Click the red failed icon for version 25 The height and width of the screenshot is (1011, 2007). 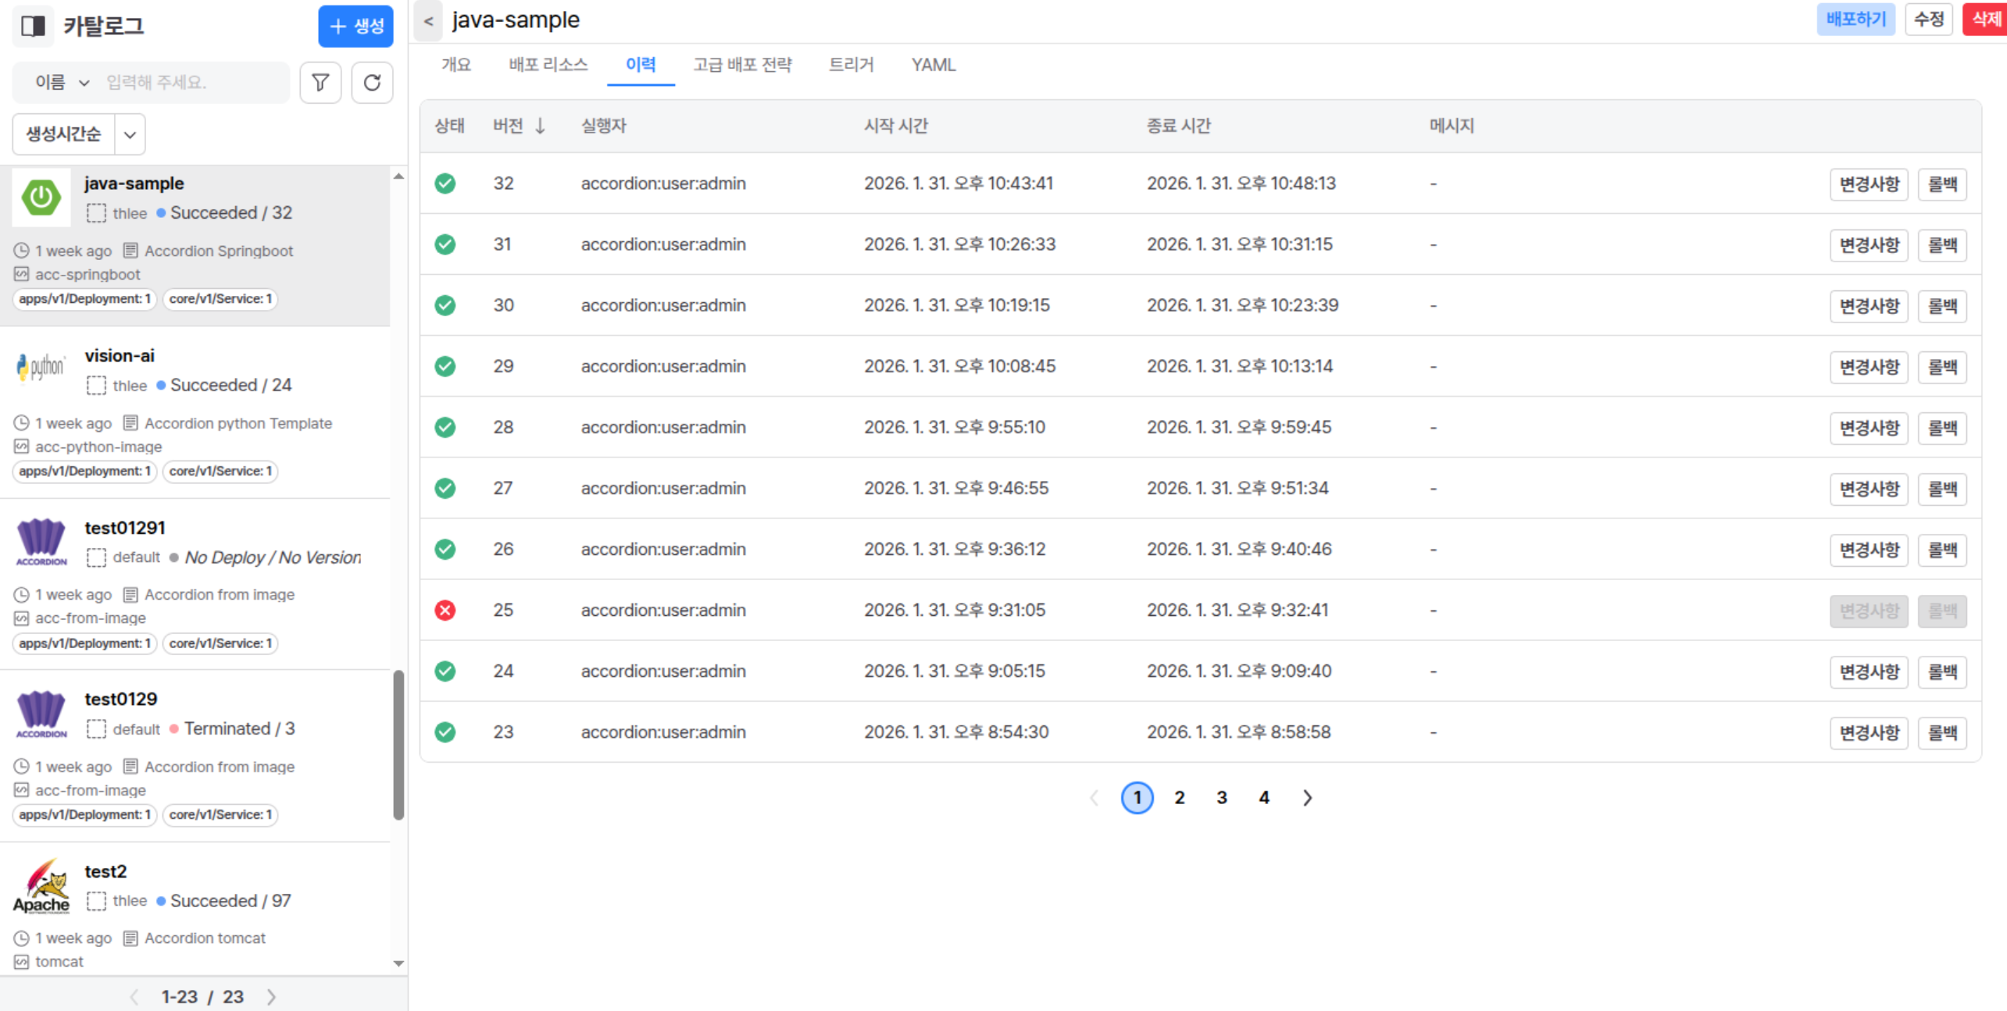pos(445,610)
